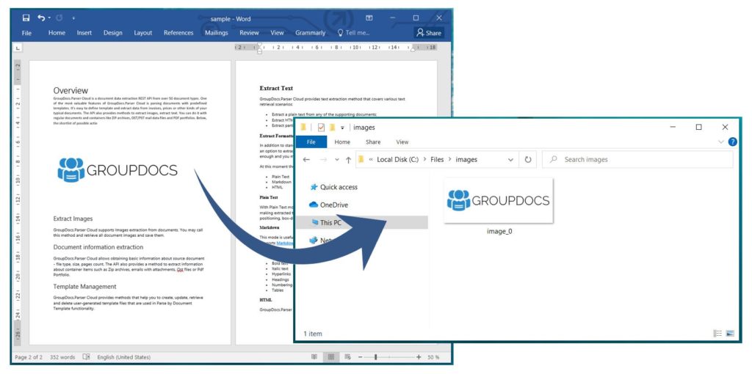Click folder icon in Explorer title bar

[303, 128]
